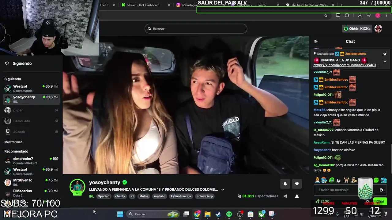
Task: Select the lowercase irl tag chip
Action: point(132,196)
